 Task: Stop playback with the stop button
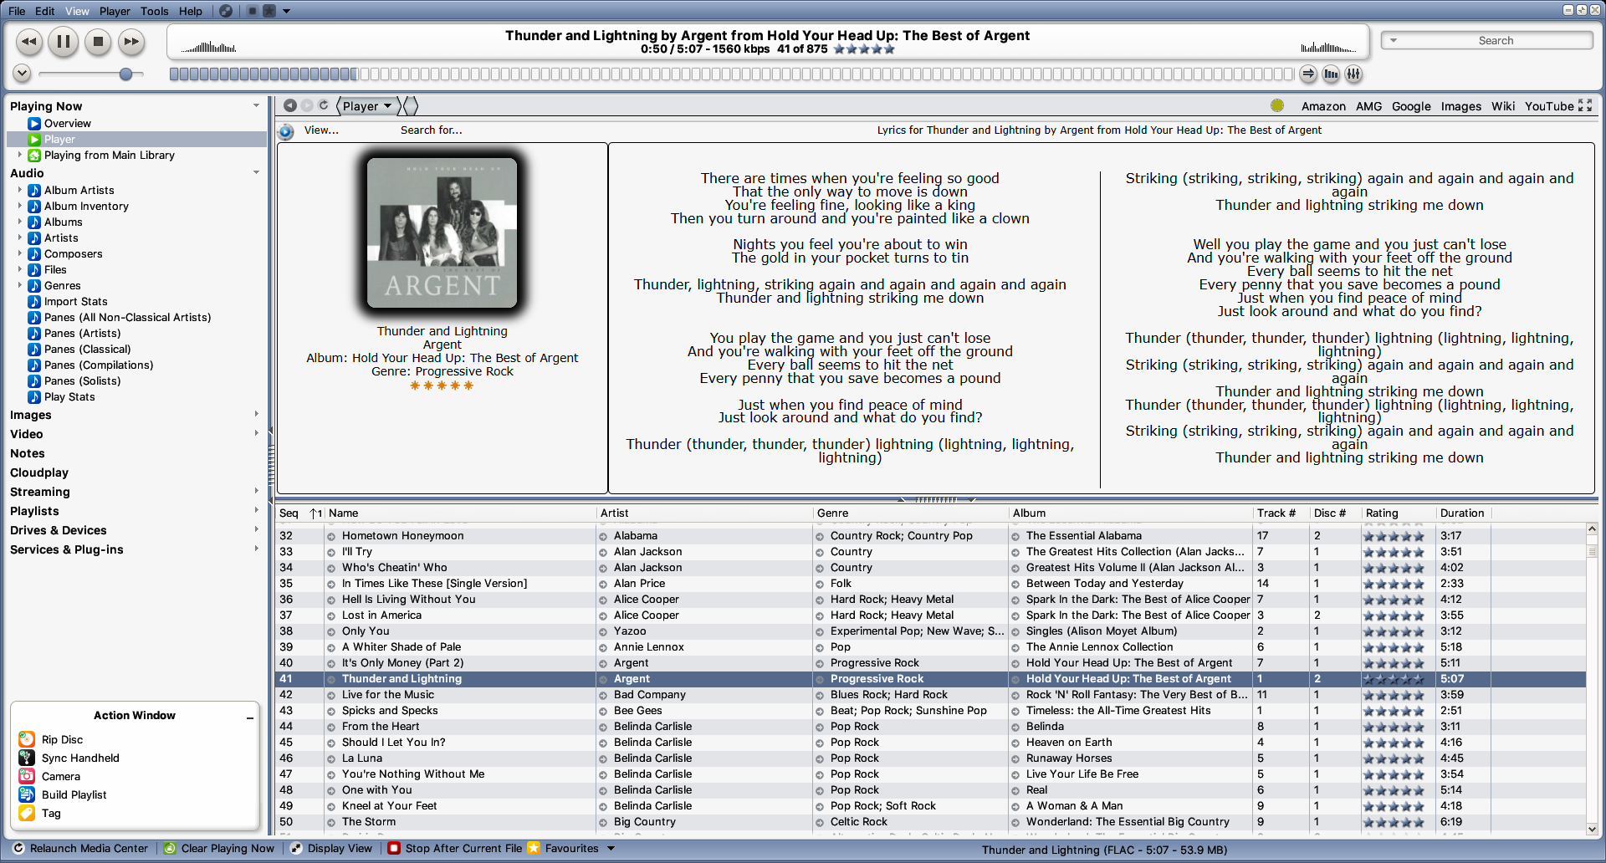coord(98,41)
